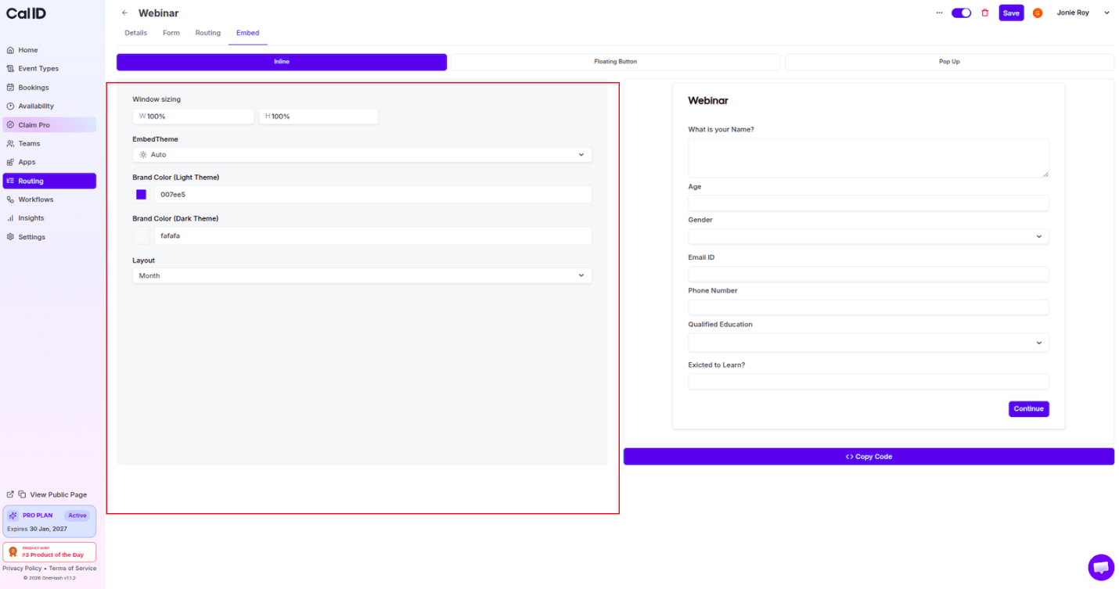Click the window width 100% field

193,116
